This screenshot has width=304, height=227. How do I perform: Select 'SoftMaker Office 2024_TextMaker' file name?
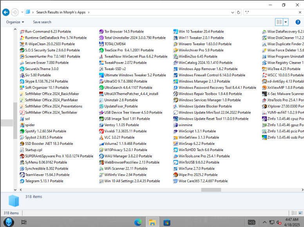[x=51, y=113]
